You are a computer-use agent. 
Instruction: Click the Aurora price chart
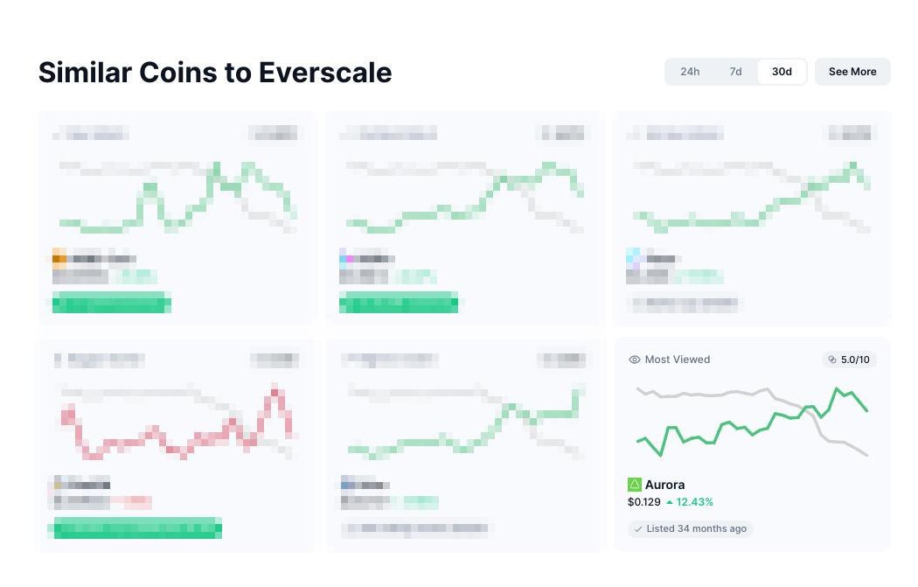click(752, 422)
